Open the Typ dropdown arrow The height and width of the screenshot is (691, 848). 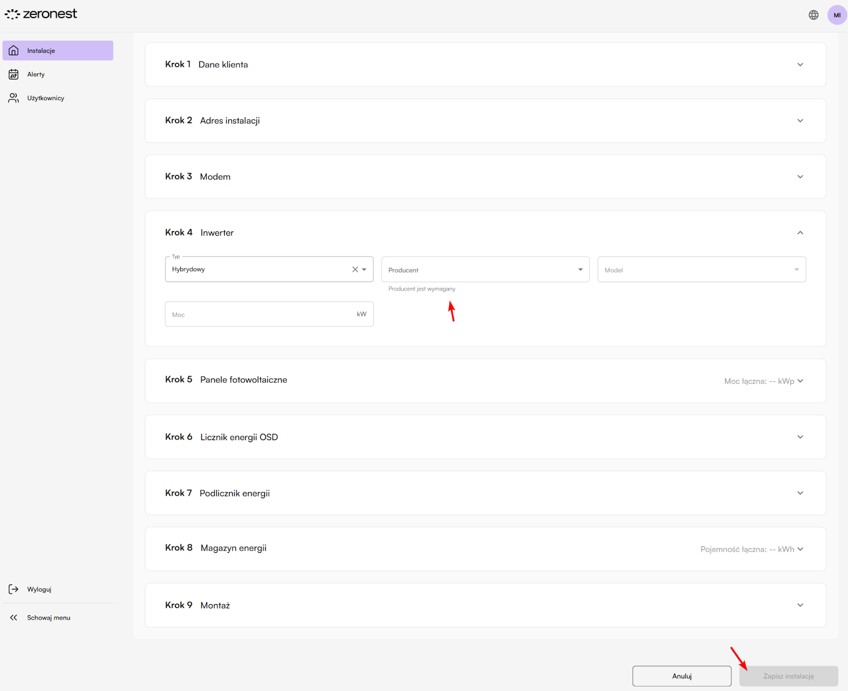click(364, 270)
